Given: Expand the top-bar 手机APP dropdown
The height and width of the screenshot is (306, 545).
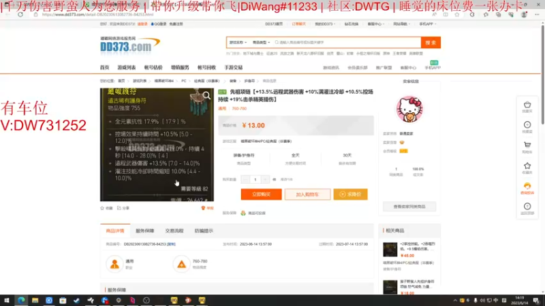Looking at the screenshot, I should point(428,24).
